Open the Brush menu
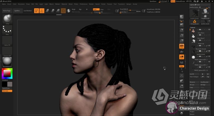The width and height of the screenshot is (214, 116). pos(9,4)
